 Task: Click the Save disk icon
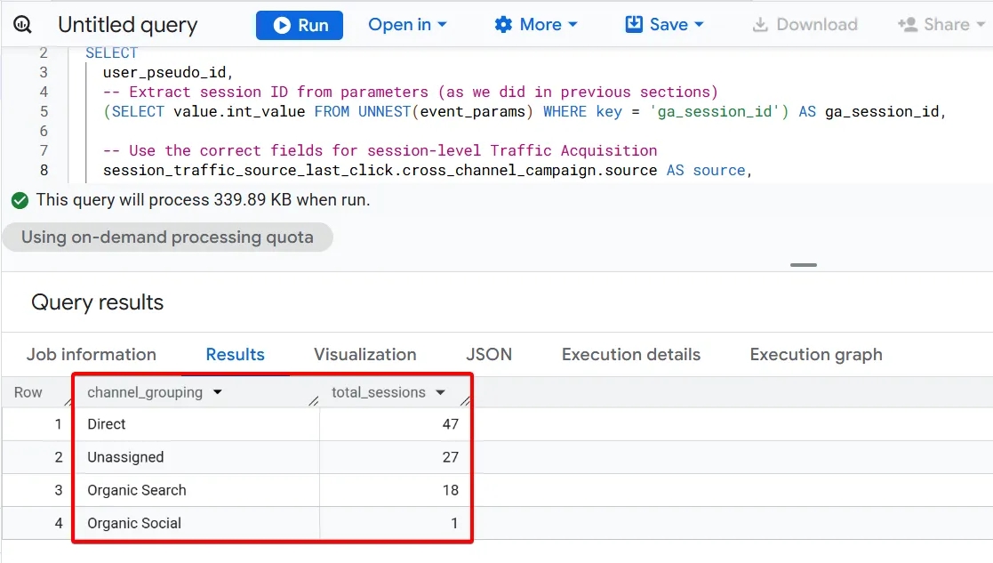(634, 24)
